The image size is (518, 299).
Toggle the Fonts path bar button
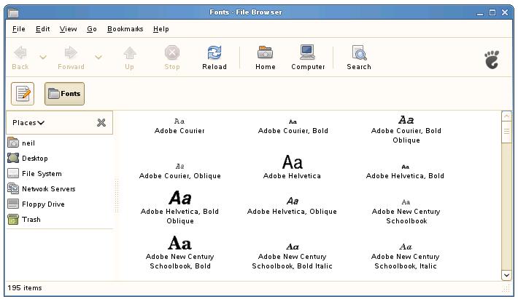[x=64, y=93]
